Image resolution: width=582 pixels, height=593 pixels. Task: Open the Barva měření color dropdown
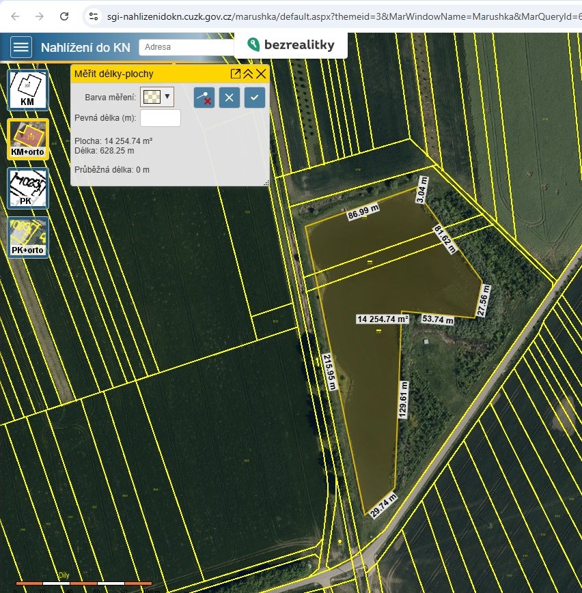157,96
